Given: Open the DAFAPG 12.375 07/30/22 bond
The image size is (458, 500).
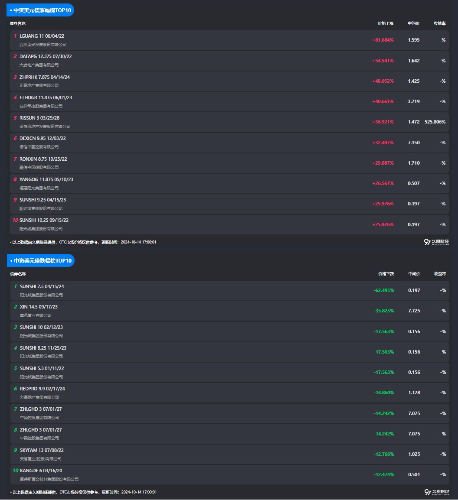Looking at the screenshot, I should 46,56.
